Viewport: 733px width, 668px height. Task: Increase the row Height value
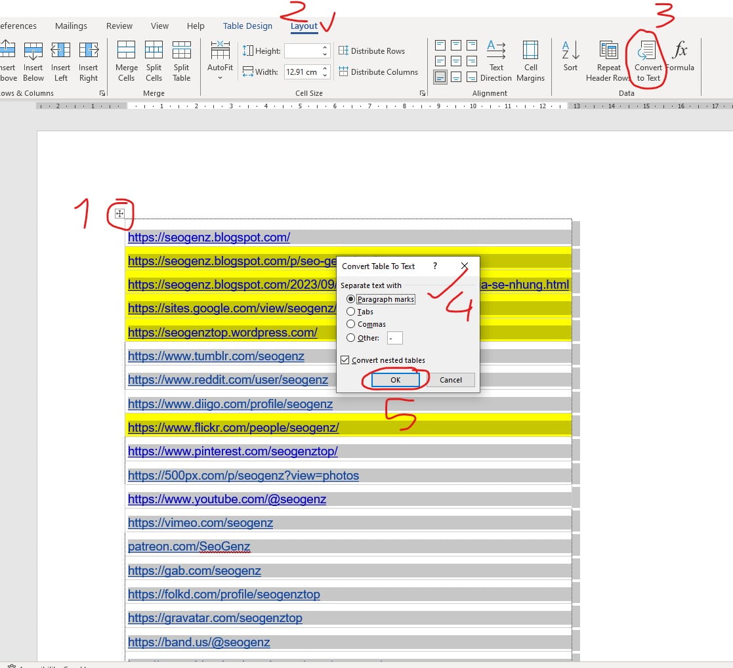(x=325, y=47)
